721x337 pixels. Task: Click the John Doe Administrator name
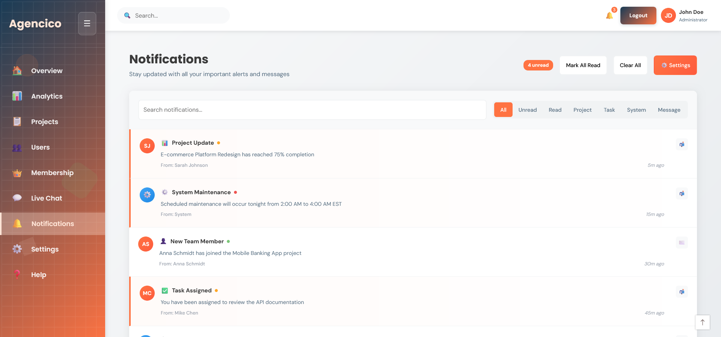[x=693, y=16]
